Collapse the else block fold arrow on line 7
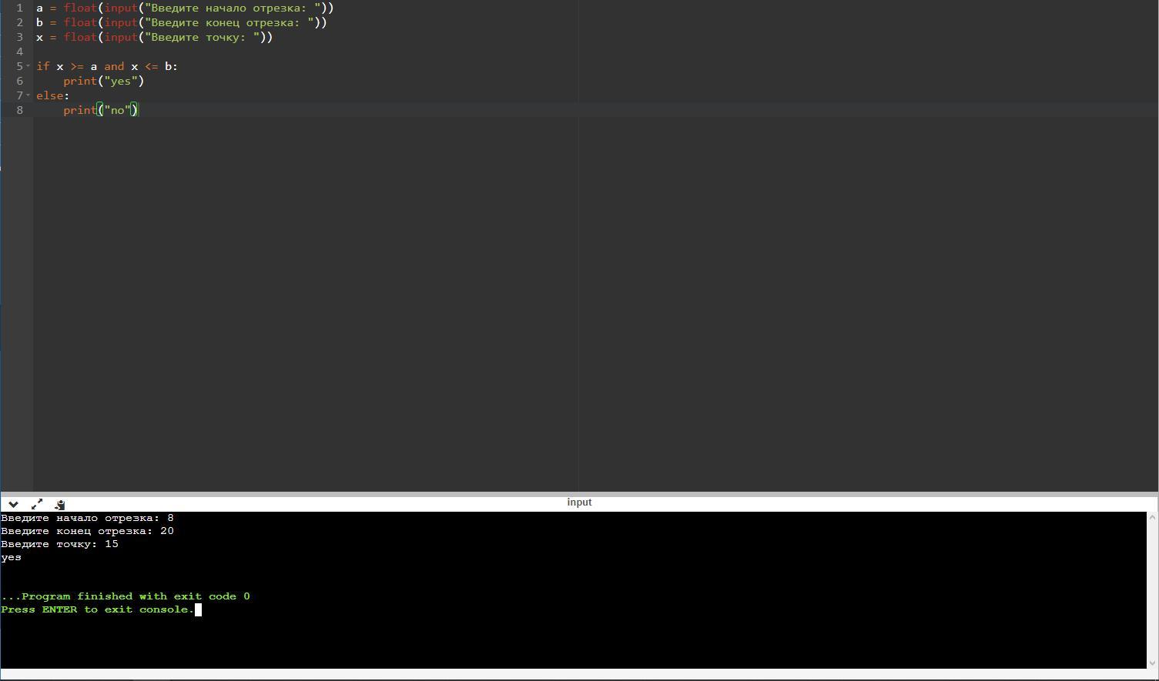The width and height of the screenshot is (1159, 681). [x=28, y=95]
